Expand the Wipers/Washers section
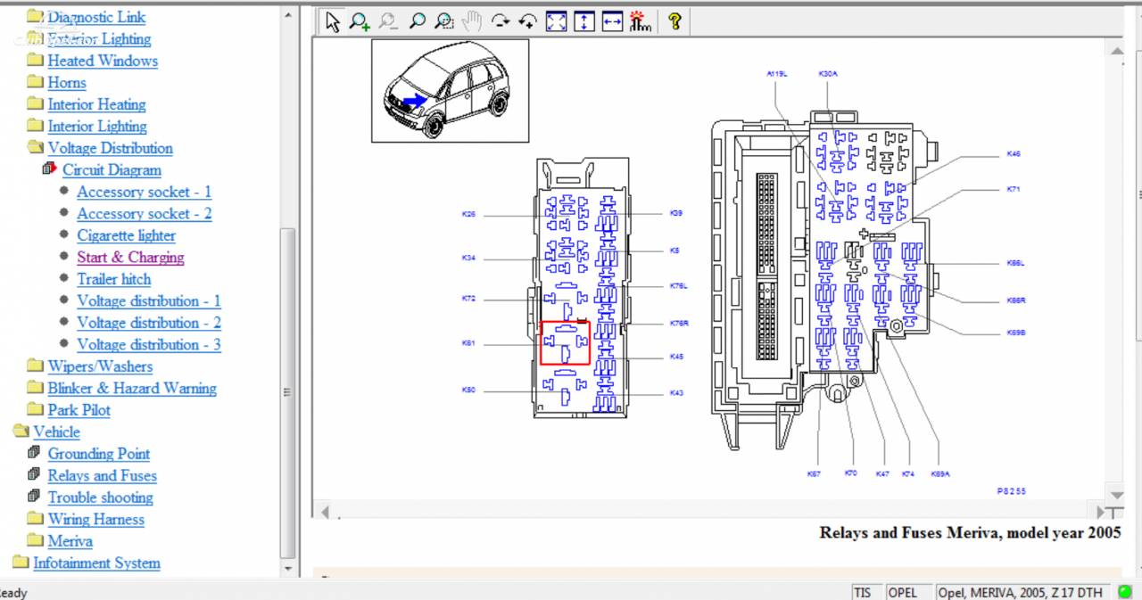 coord(100,366)
